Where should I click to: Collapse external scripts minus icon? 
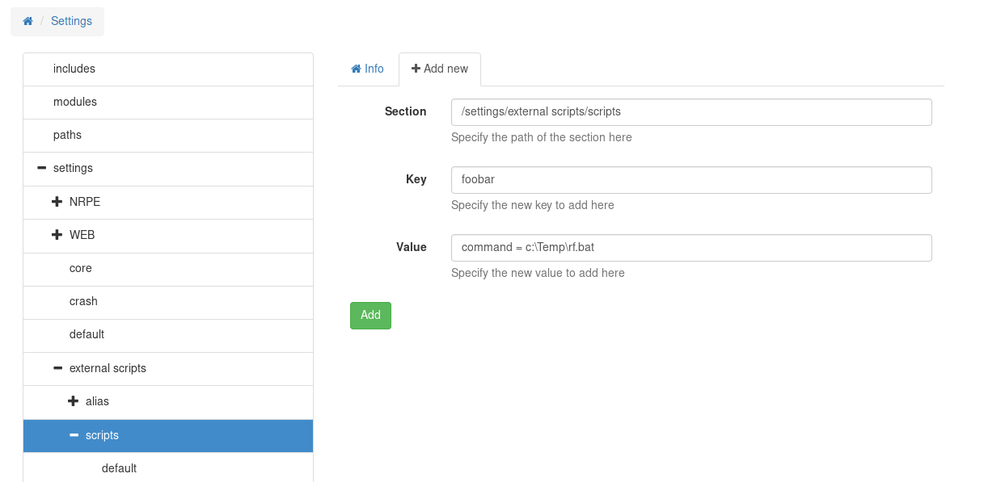[57, 368]
